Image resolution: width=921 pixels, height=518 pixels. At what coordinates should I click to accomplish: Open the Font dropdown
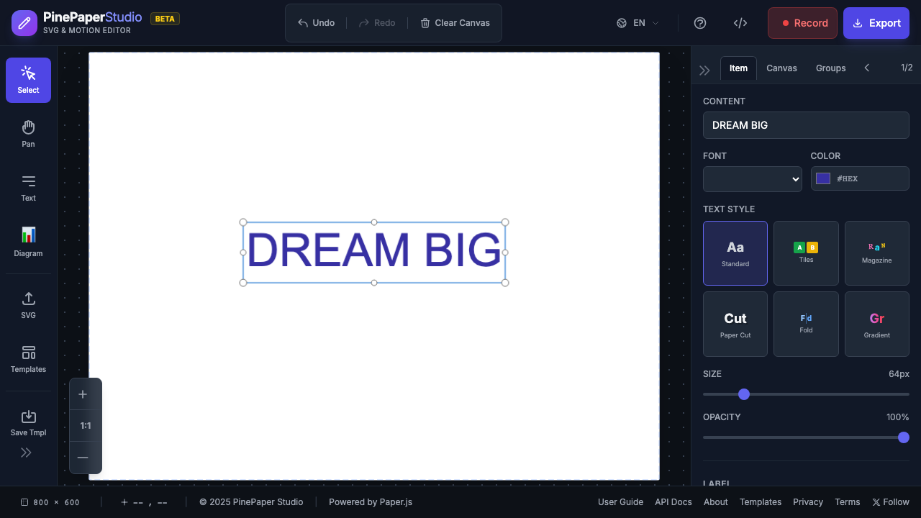[x=752, y=179]
